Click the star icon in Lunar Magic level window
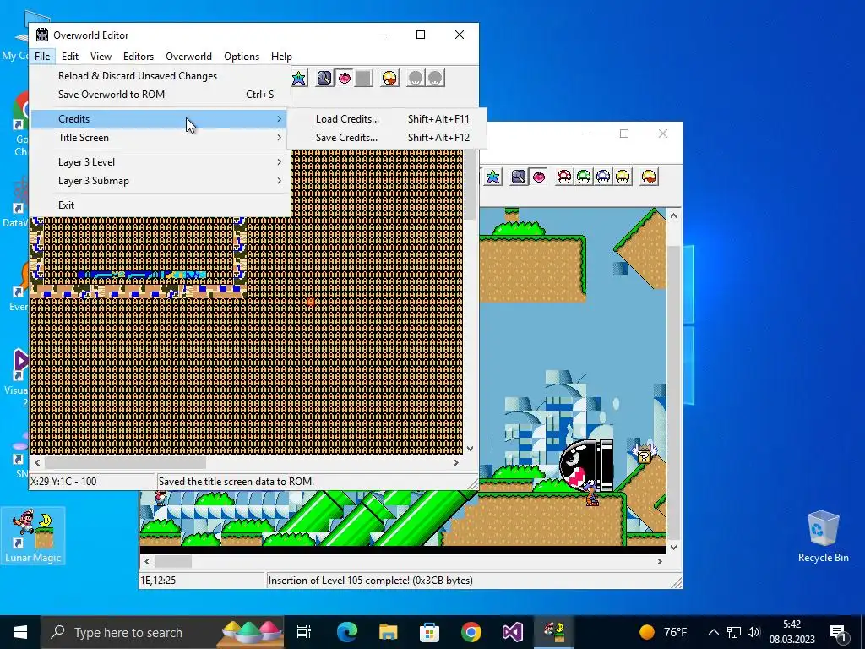This screenshot has height=649, width=865. pyautogui.click(x=492, y=177)
